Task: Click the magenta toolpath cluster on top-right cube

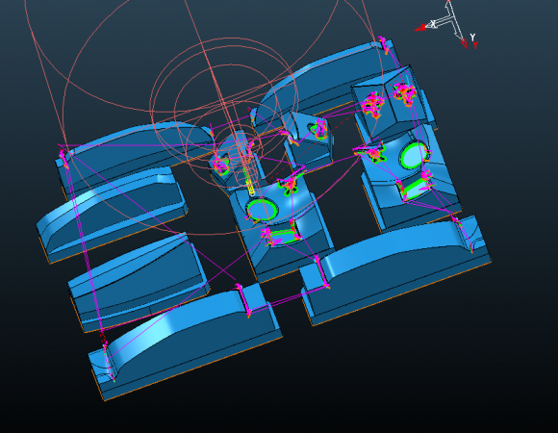Action: pos(405,92)
